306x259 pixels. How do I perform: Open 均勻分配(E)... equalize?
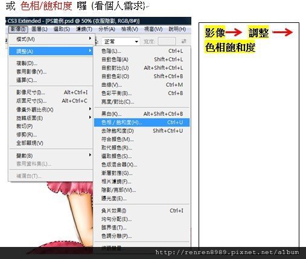point(142,219)
